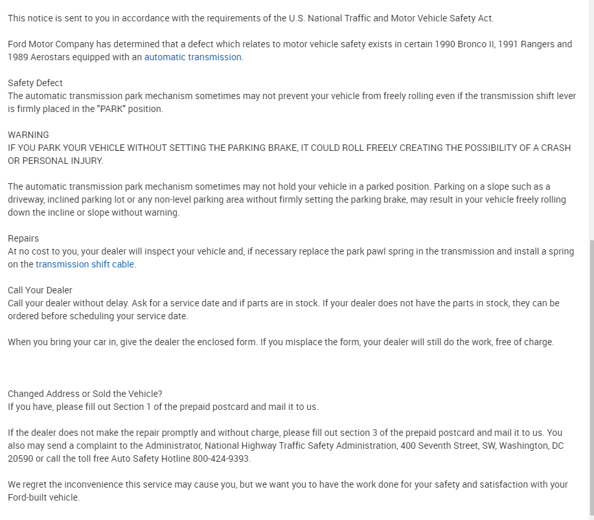Click the empty scrollbar track above the thumb

(x=591, y=117)
